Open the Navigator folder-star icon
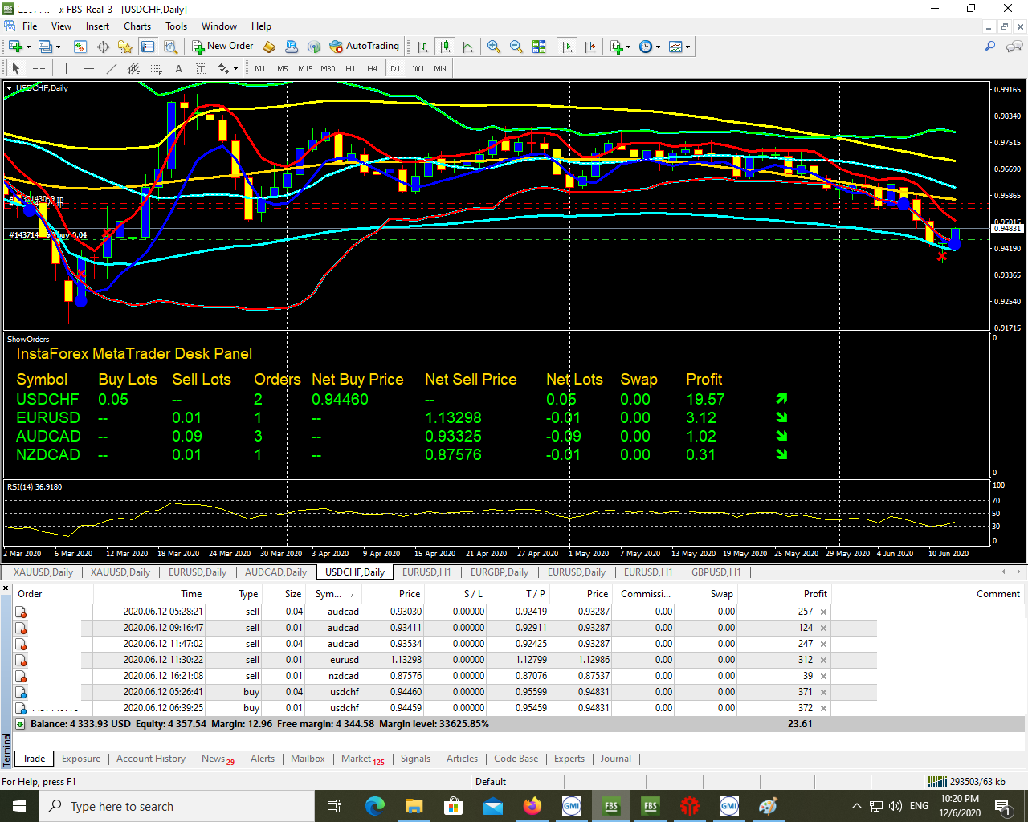 (125, 47)
